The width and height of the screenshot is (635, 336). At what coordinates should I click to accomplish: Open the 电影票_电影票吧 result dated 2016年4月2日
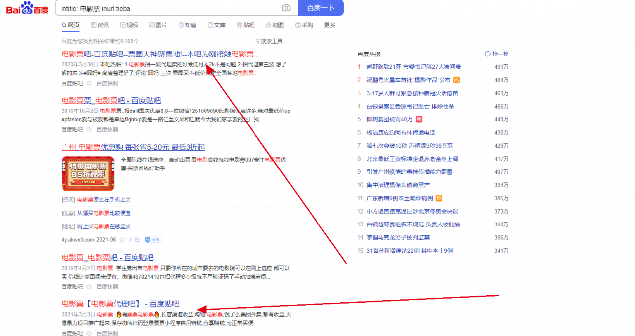(x=108, y=258)
